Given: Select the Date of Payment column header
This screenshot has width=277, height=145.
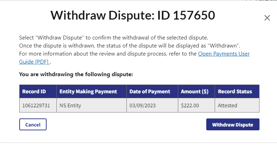Looking at the screenshot, I should tap(150, 92).
